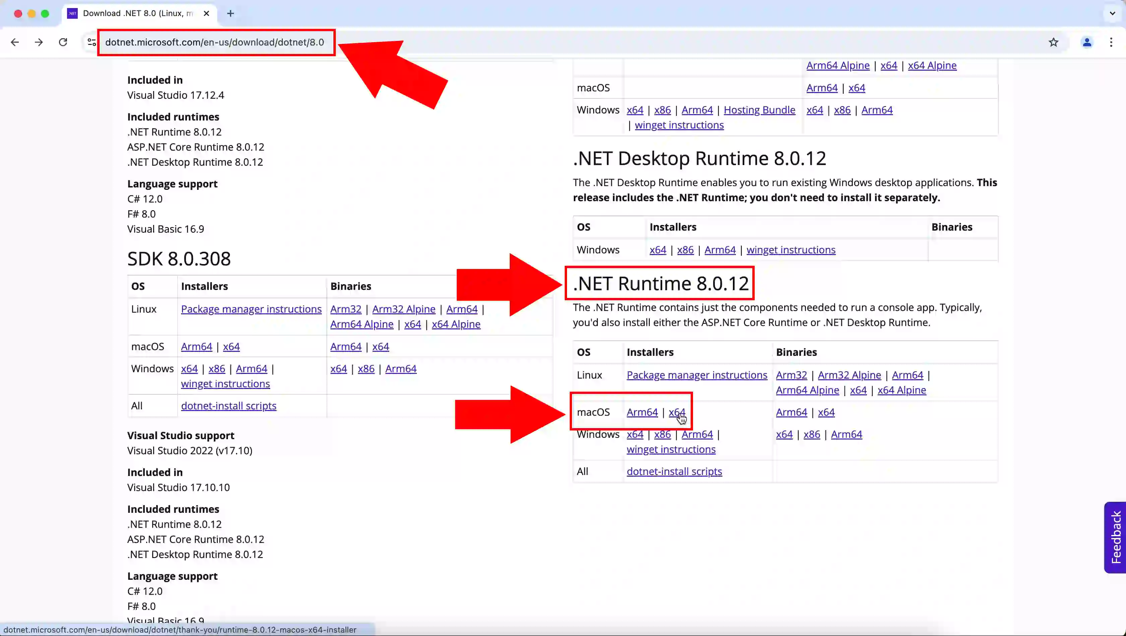The height and width of the screenshot is (636, 1126).
Task: Expand tab search dropdown arrow
Action: (1113, 13)
